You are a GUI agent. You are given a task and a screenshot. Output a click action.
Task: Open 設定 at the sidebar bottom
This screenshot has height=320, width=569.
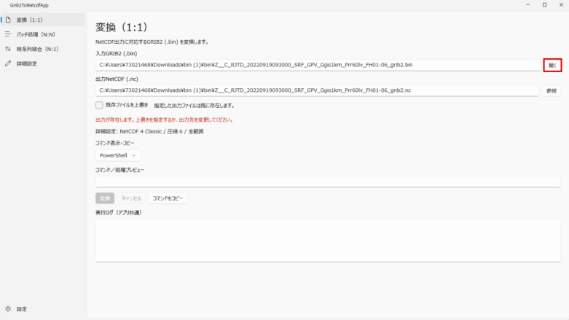(x=43, y=309)
